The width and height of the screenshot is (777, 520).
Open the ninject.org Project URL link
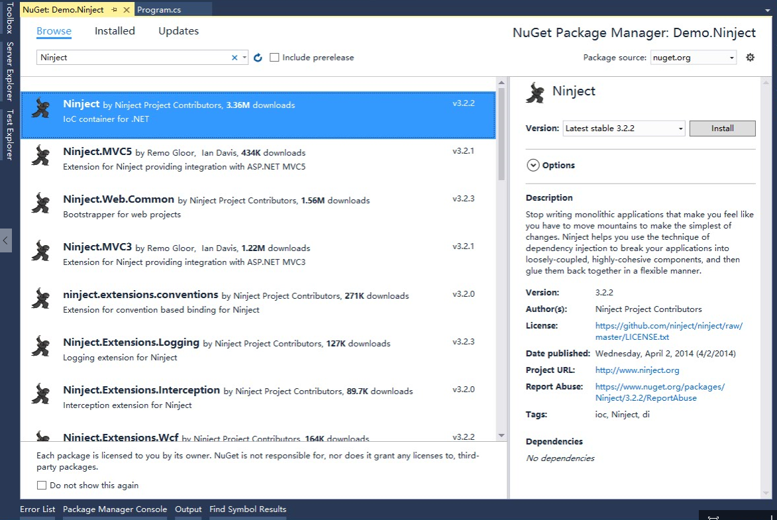637,370
